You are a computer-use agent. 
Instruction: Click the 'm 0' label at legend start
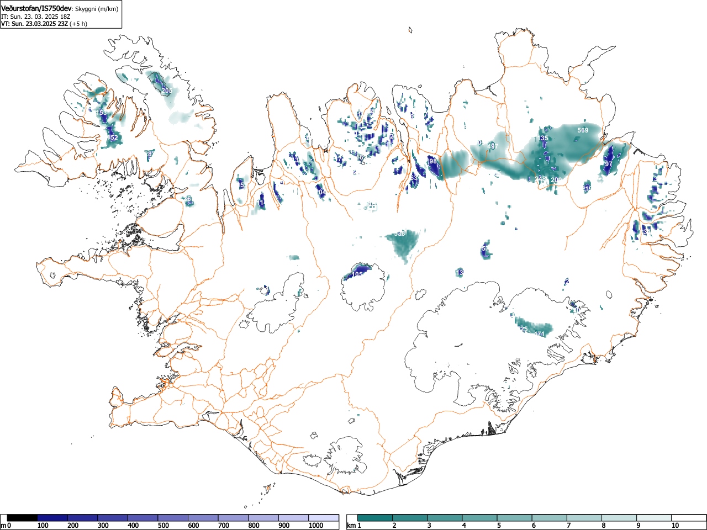pos(6,526)
